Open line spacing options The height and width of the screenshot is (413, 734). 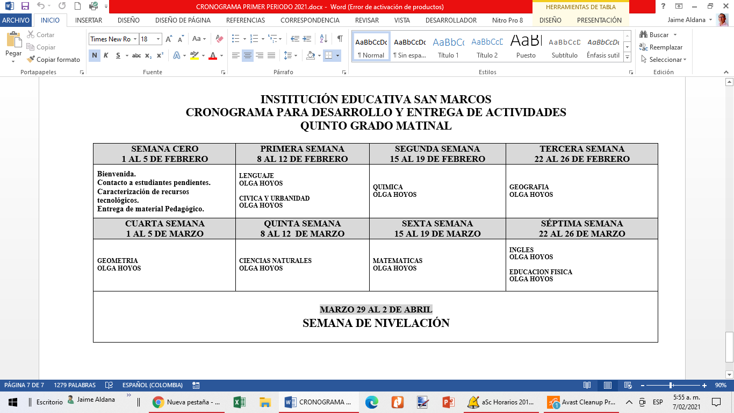(x=290, y=55)
